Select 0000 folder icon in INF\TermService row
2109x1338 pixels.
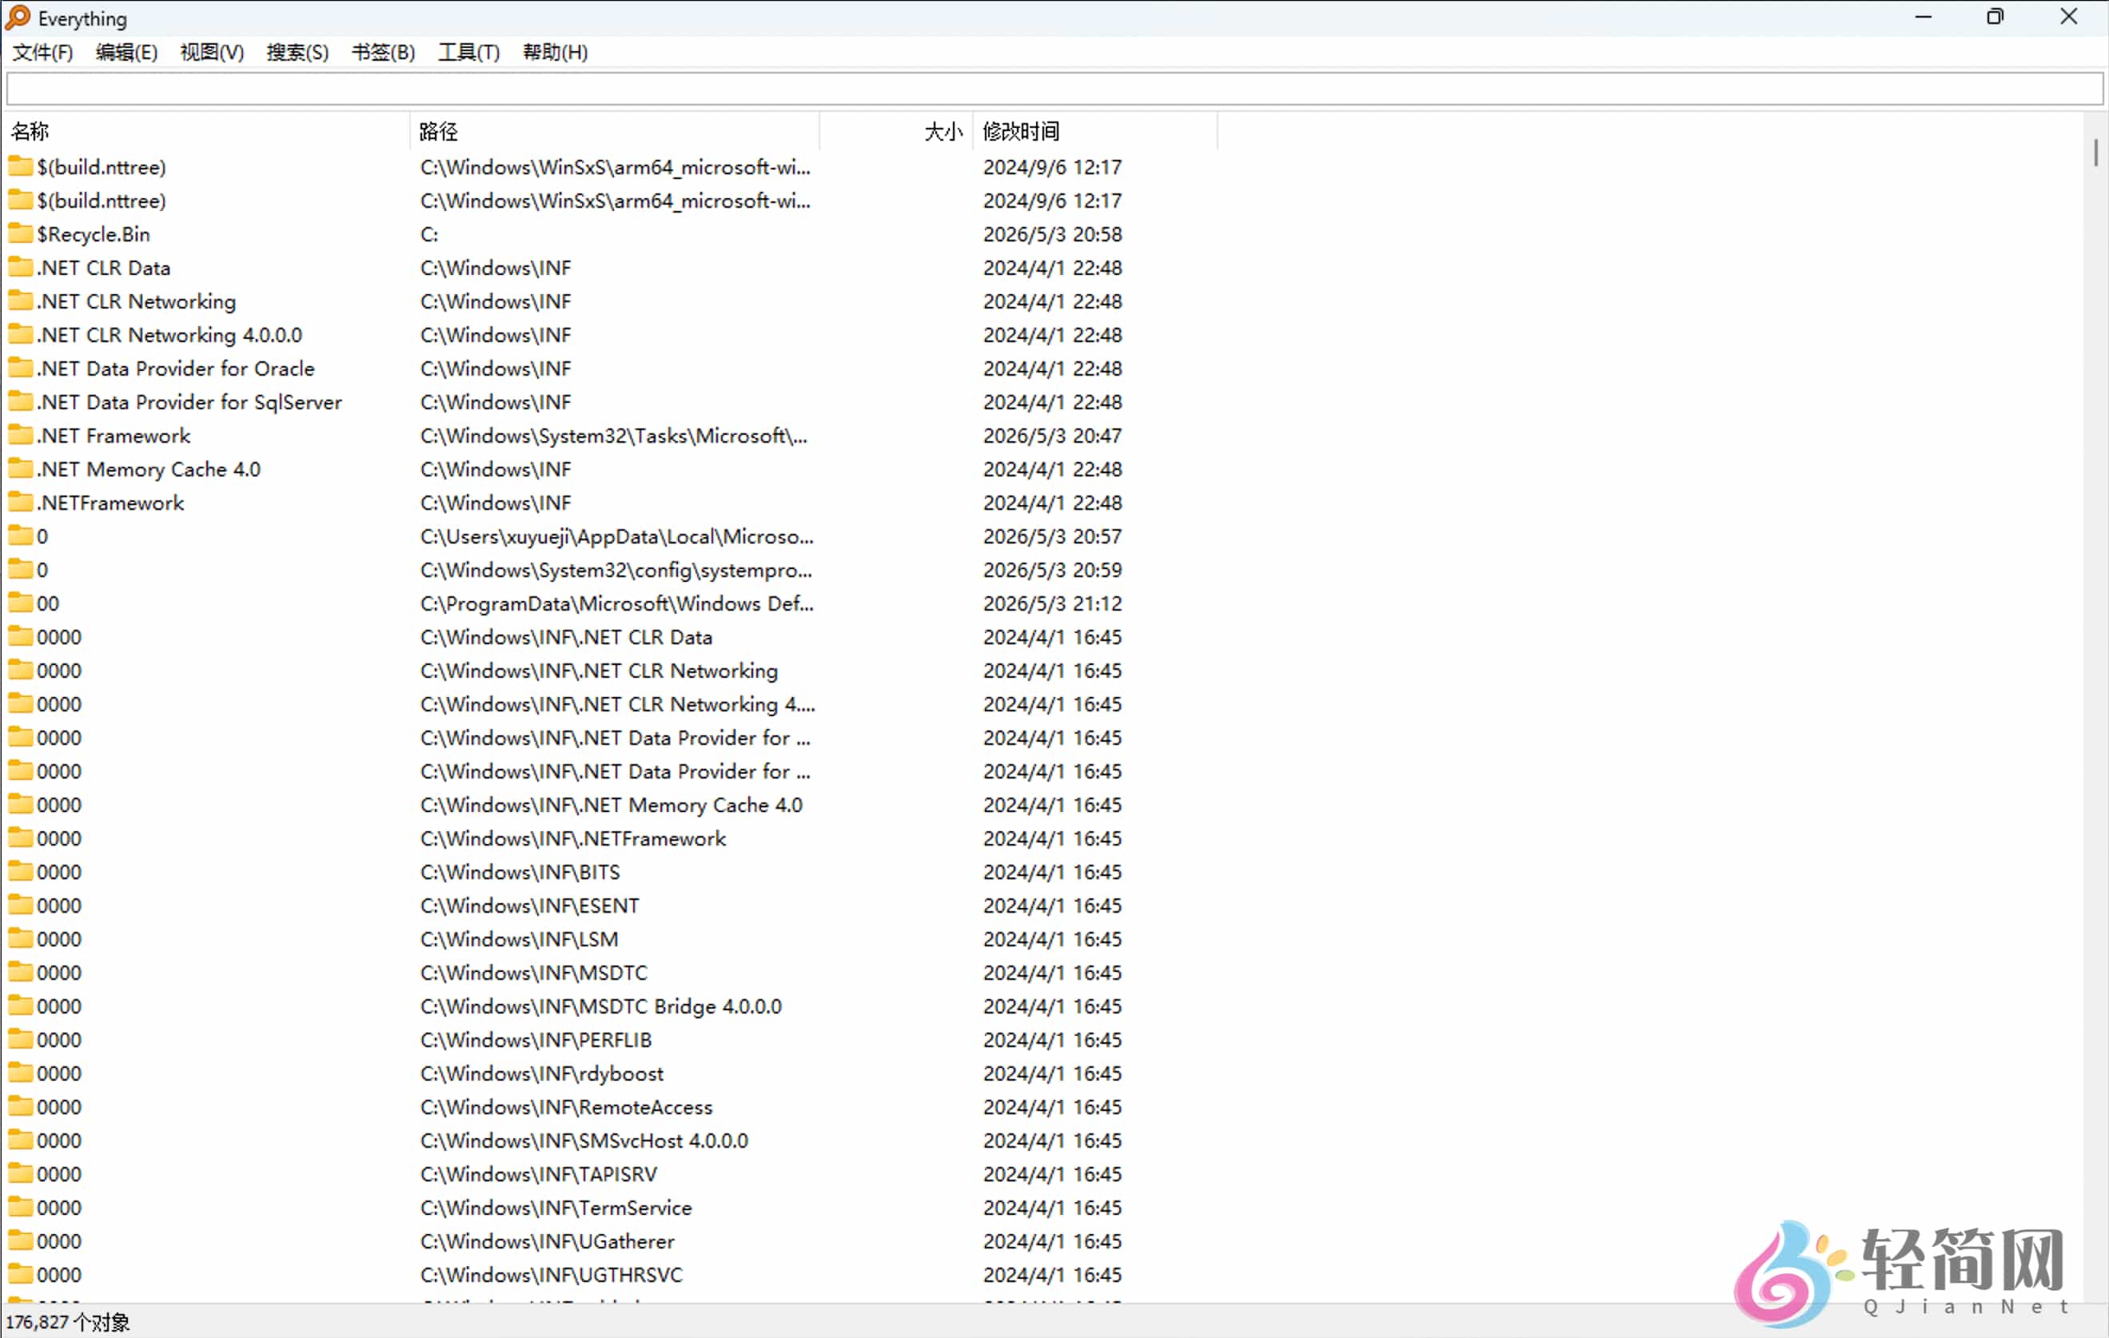pyautogui.click(x=20, y=1207)
